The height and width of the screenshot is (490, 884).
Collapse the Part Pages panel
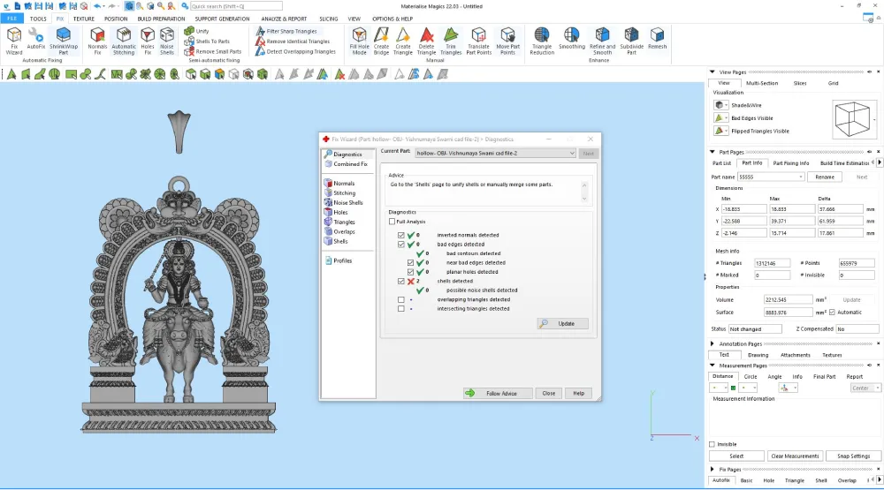tap(712, 152)
